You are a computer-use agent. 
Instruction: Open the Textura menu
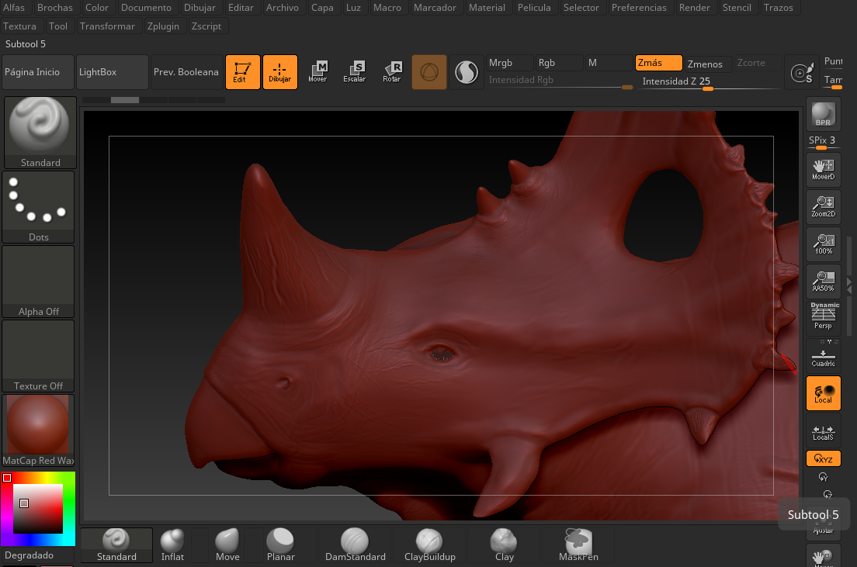19,26
